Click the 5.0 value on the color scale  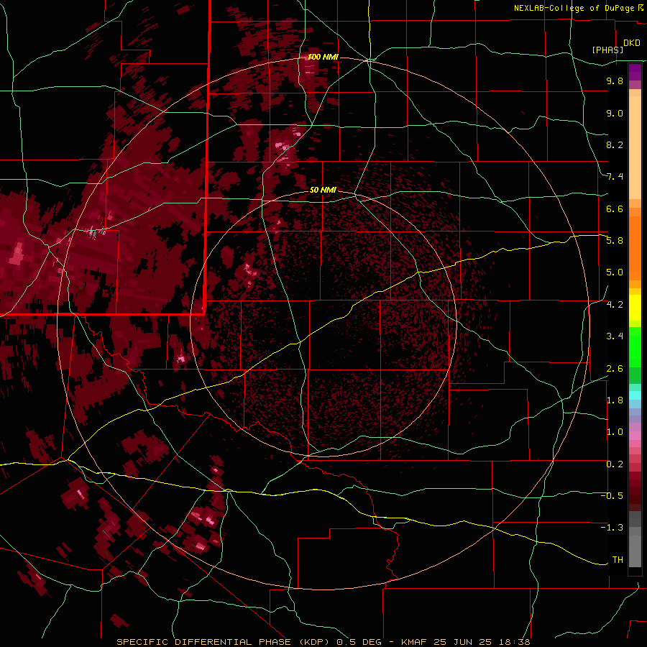pyautogui.click(x=615, y=272)
